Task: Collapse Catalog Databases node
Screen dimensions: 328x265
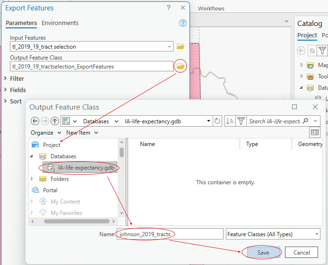Action: [x=302, y=87]
